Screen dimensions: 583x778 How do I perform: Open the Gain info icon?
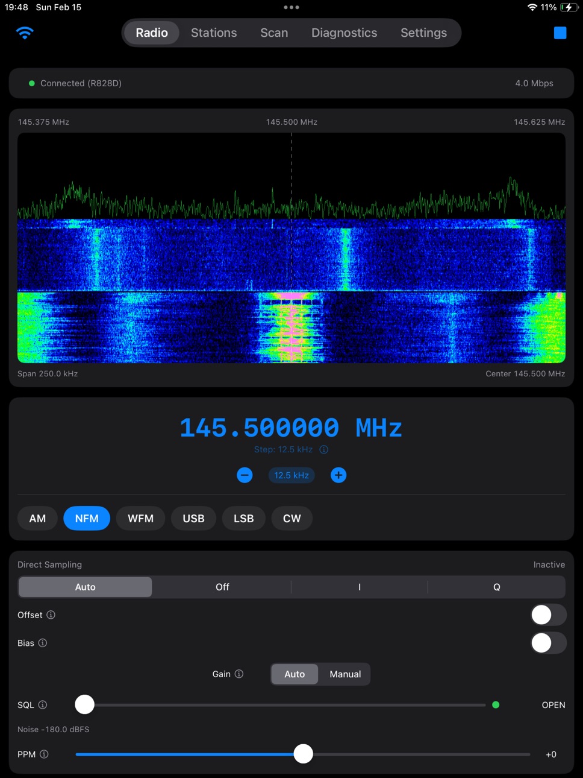[239, 674]
